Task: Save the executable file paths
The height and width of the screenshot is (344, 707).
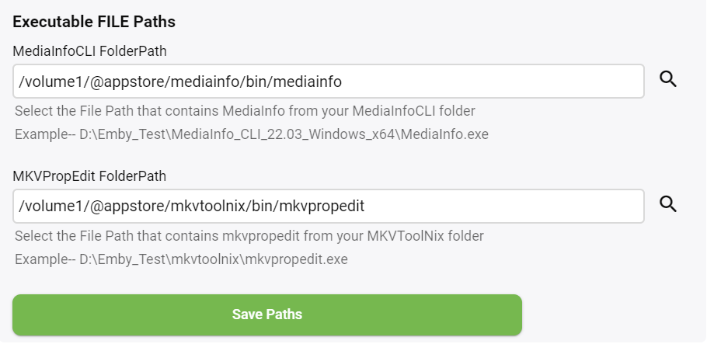Action: (266, 314)
